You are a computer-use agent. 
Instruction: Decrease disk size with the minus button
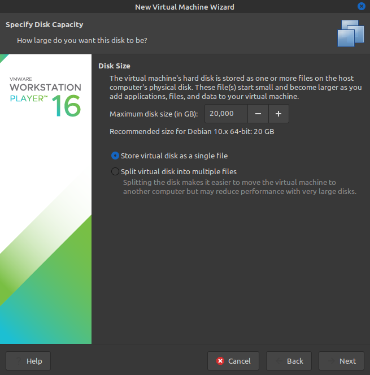click(258, 114)
